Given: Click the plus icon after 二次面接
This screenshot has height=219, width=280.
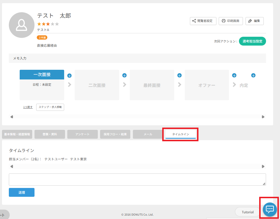Looking at the screenshot, I should click(x=124, y=75).
